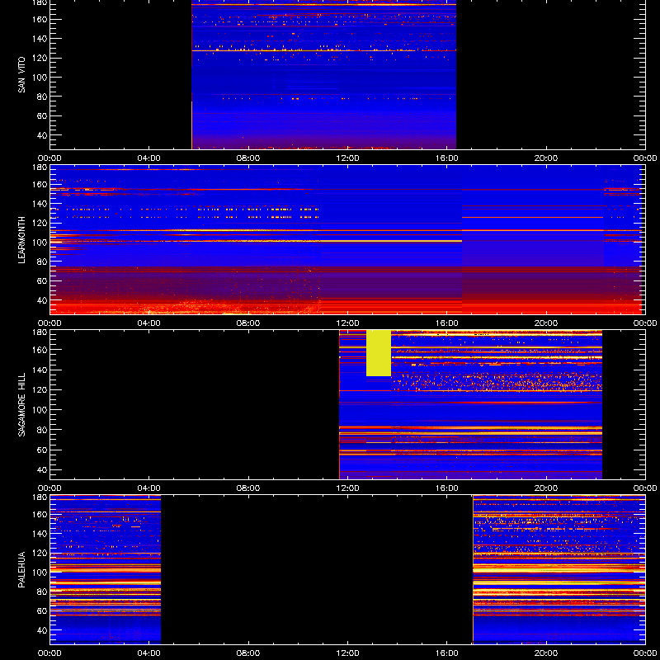The width and height of the screenshot is (660, 660).
Task: Click the 16:00 time label under Palehua
Action: coord(447,653)
